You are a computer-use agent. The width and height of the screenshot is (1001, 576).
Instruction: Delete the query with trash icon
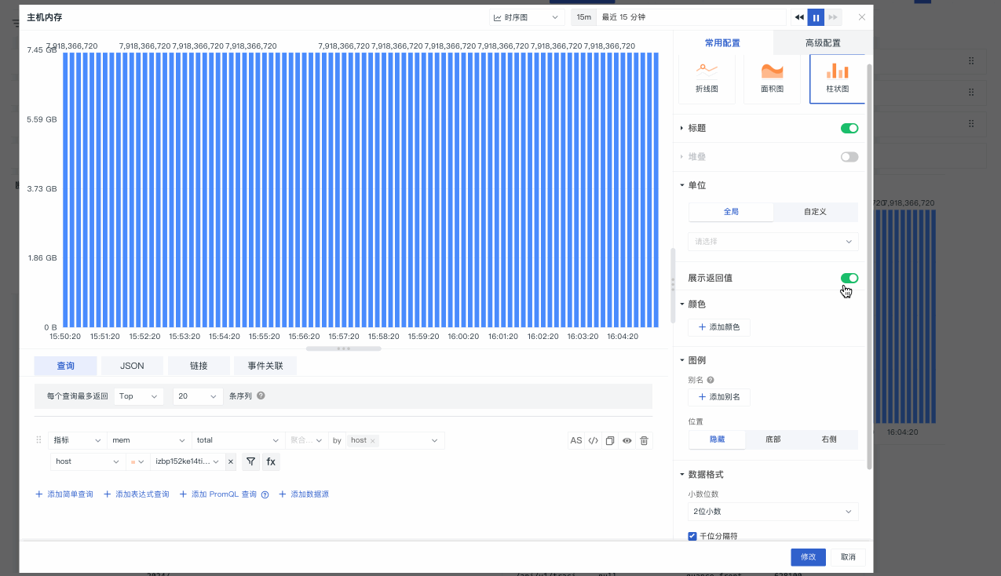[x=644, y=440]
